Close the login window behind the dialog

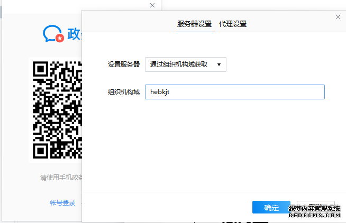click(152, 5)
